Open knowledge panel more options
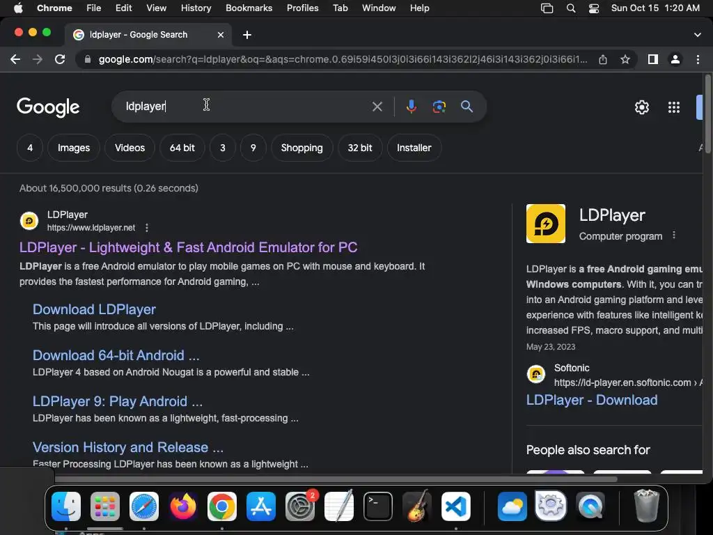Viewport: 713px width, 535px height. coord(674,235)
